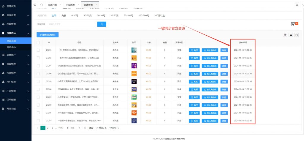This screenshot has width=304, height=141.
Task: Click the table export icon
Action: 291,35
